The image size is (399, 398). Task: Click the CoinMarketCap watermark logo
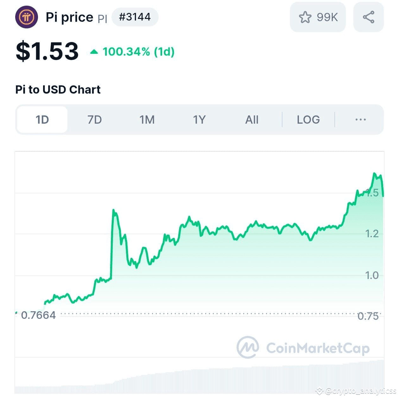point(303,347)
